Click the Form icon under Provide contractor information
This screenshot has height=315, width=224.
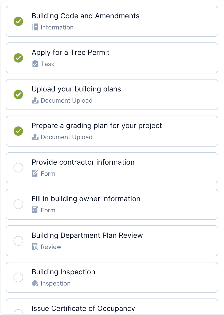(35, 174)
